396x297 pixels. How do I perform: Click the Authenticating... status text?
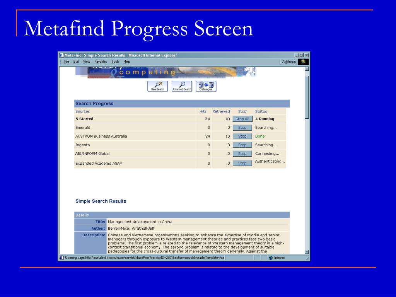point(270,161)
